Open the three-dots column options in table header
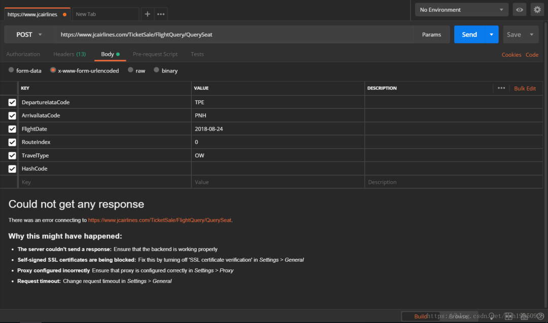 pyautogui.click(x=501, y=88)
